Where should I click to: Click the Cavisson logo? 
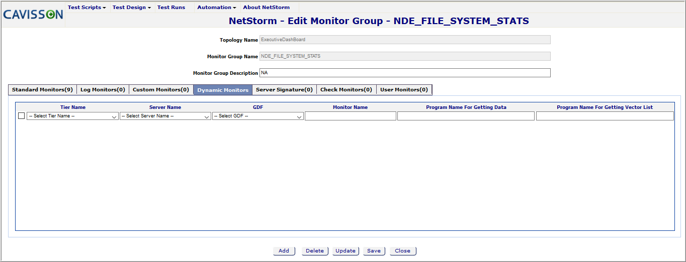point(33,14)
